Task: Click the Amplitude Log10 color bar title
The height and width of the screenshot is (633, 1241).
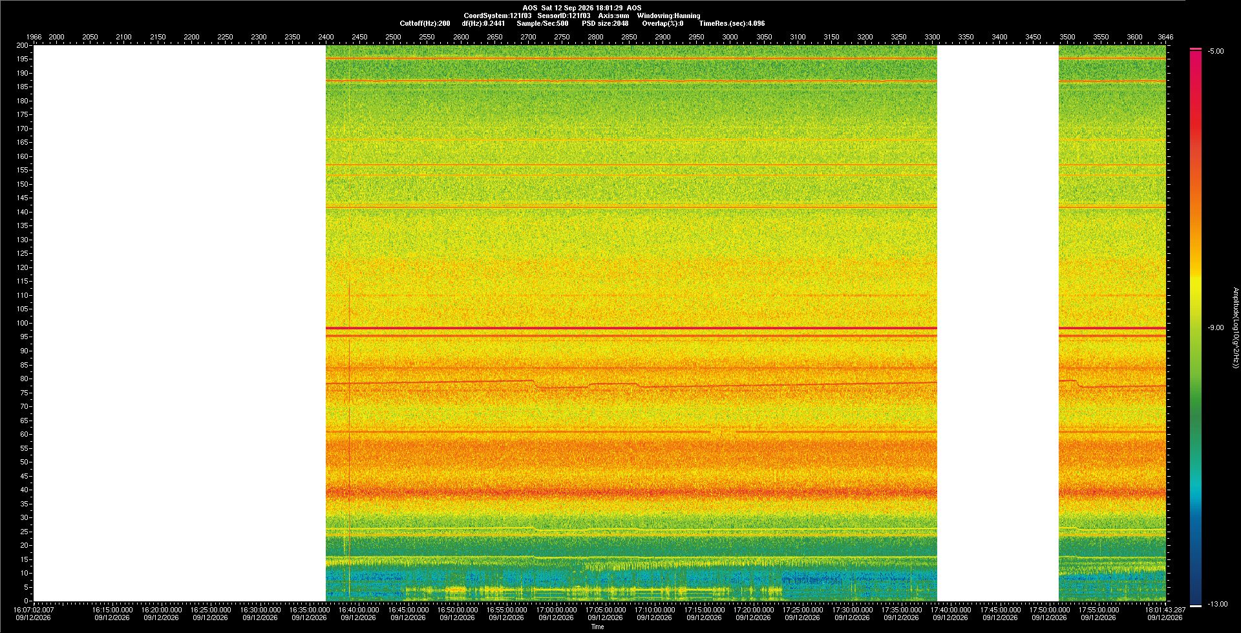Action: point(1235,327)
